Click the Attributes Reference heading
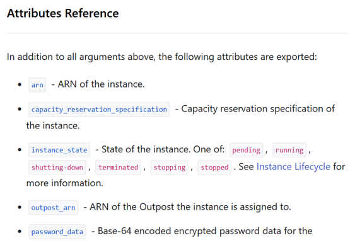Image resolution: width=355 pixels, height=243 pixels. pyautogui.click(x=62, y=13)
